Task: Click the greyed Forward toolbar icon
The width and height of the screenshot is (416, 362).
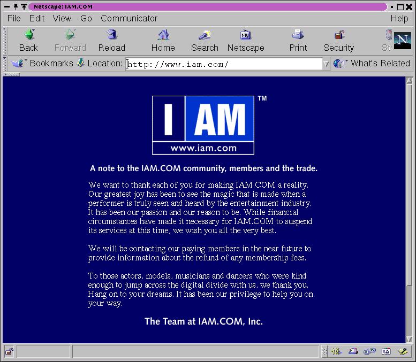Action: [x=70, y=34]
